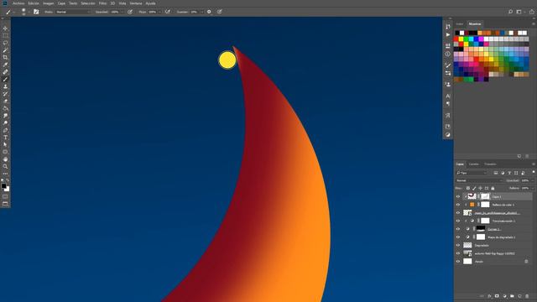Open the Suavizar value dropdown
Image resolution: width=537 pixels, height=302 pixels.
pyautogui.click(x=201, y=12)
